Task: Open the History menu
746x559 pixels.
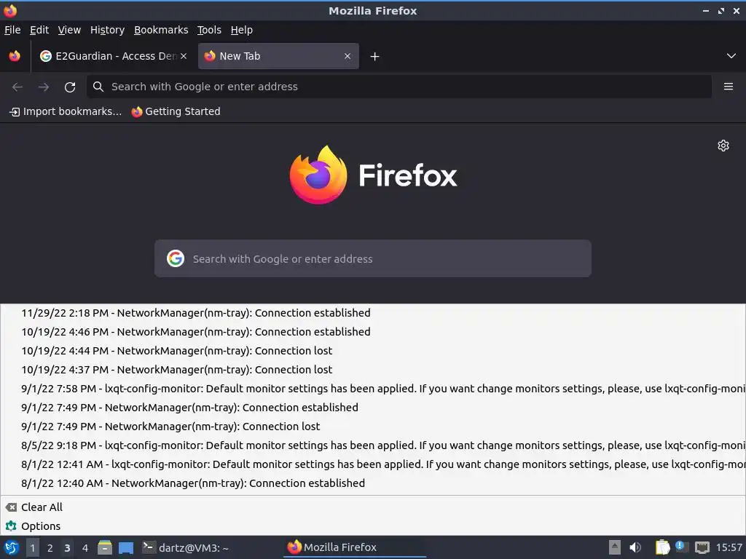Action: click(108, 30)
